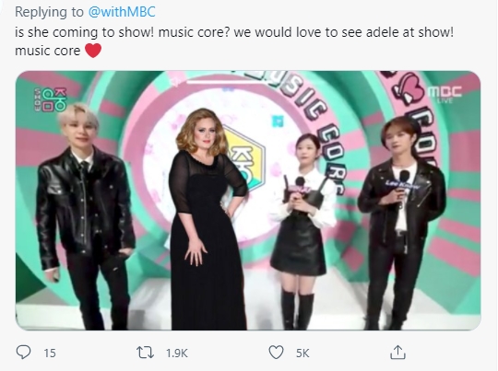Click the woman in the long black dress
This screenshot has height=371, width=498.
point(207,219)
